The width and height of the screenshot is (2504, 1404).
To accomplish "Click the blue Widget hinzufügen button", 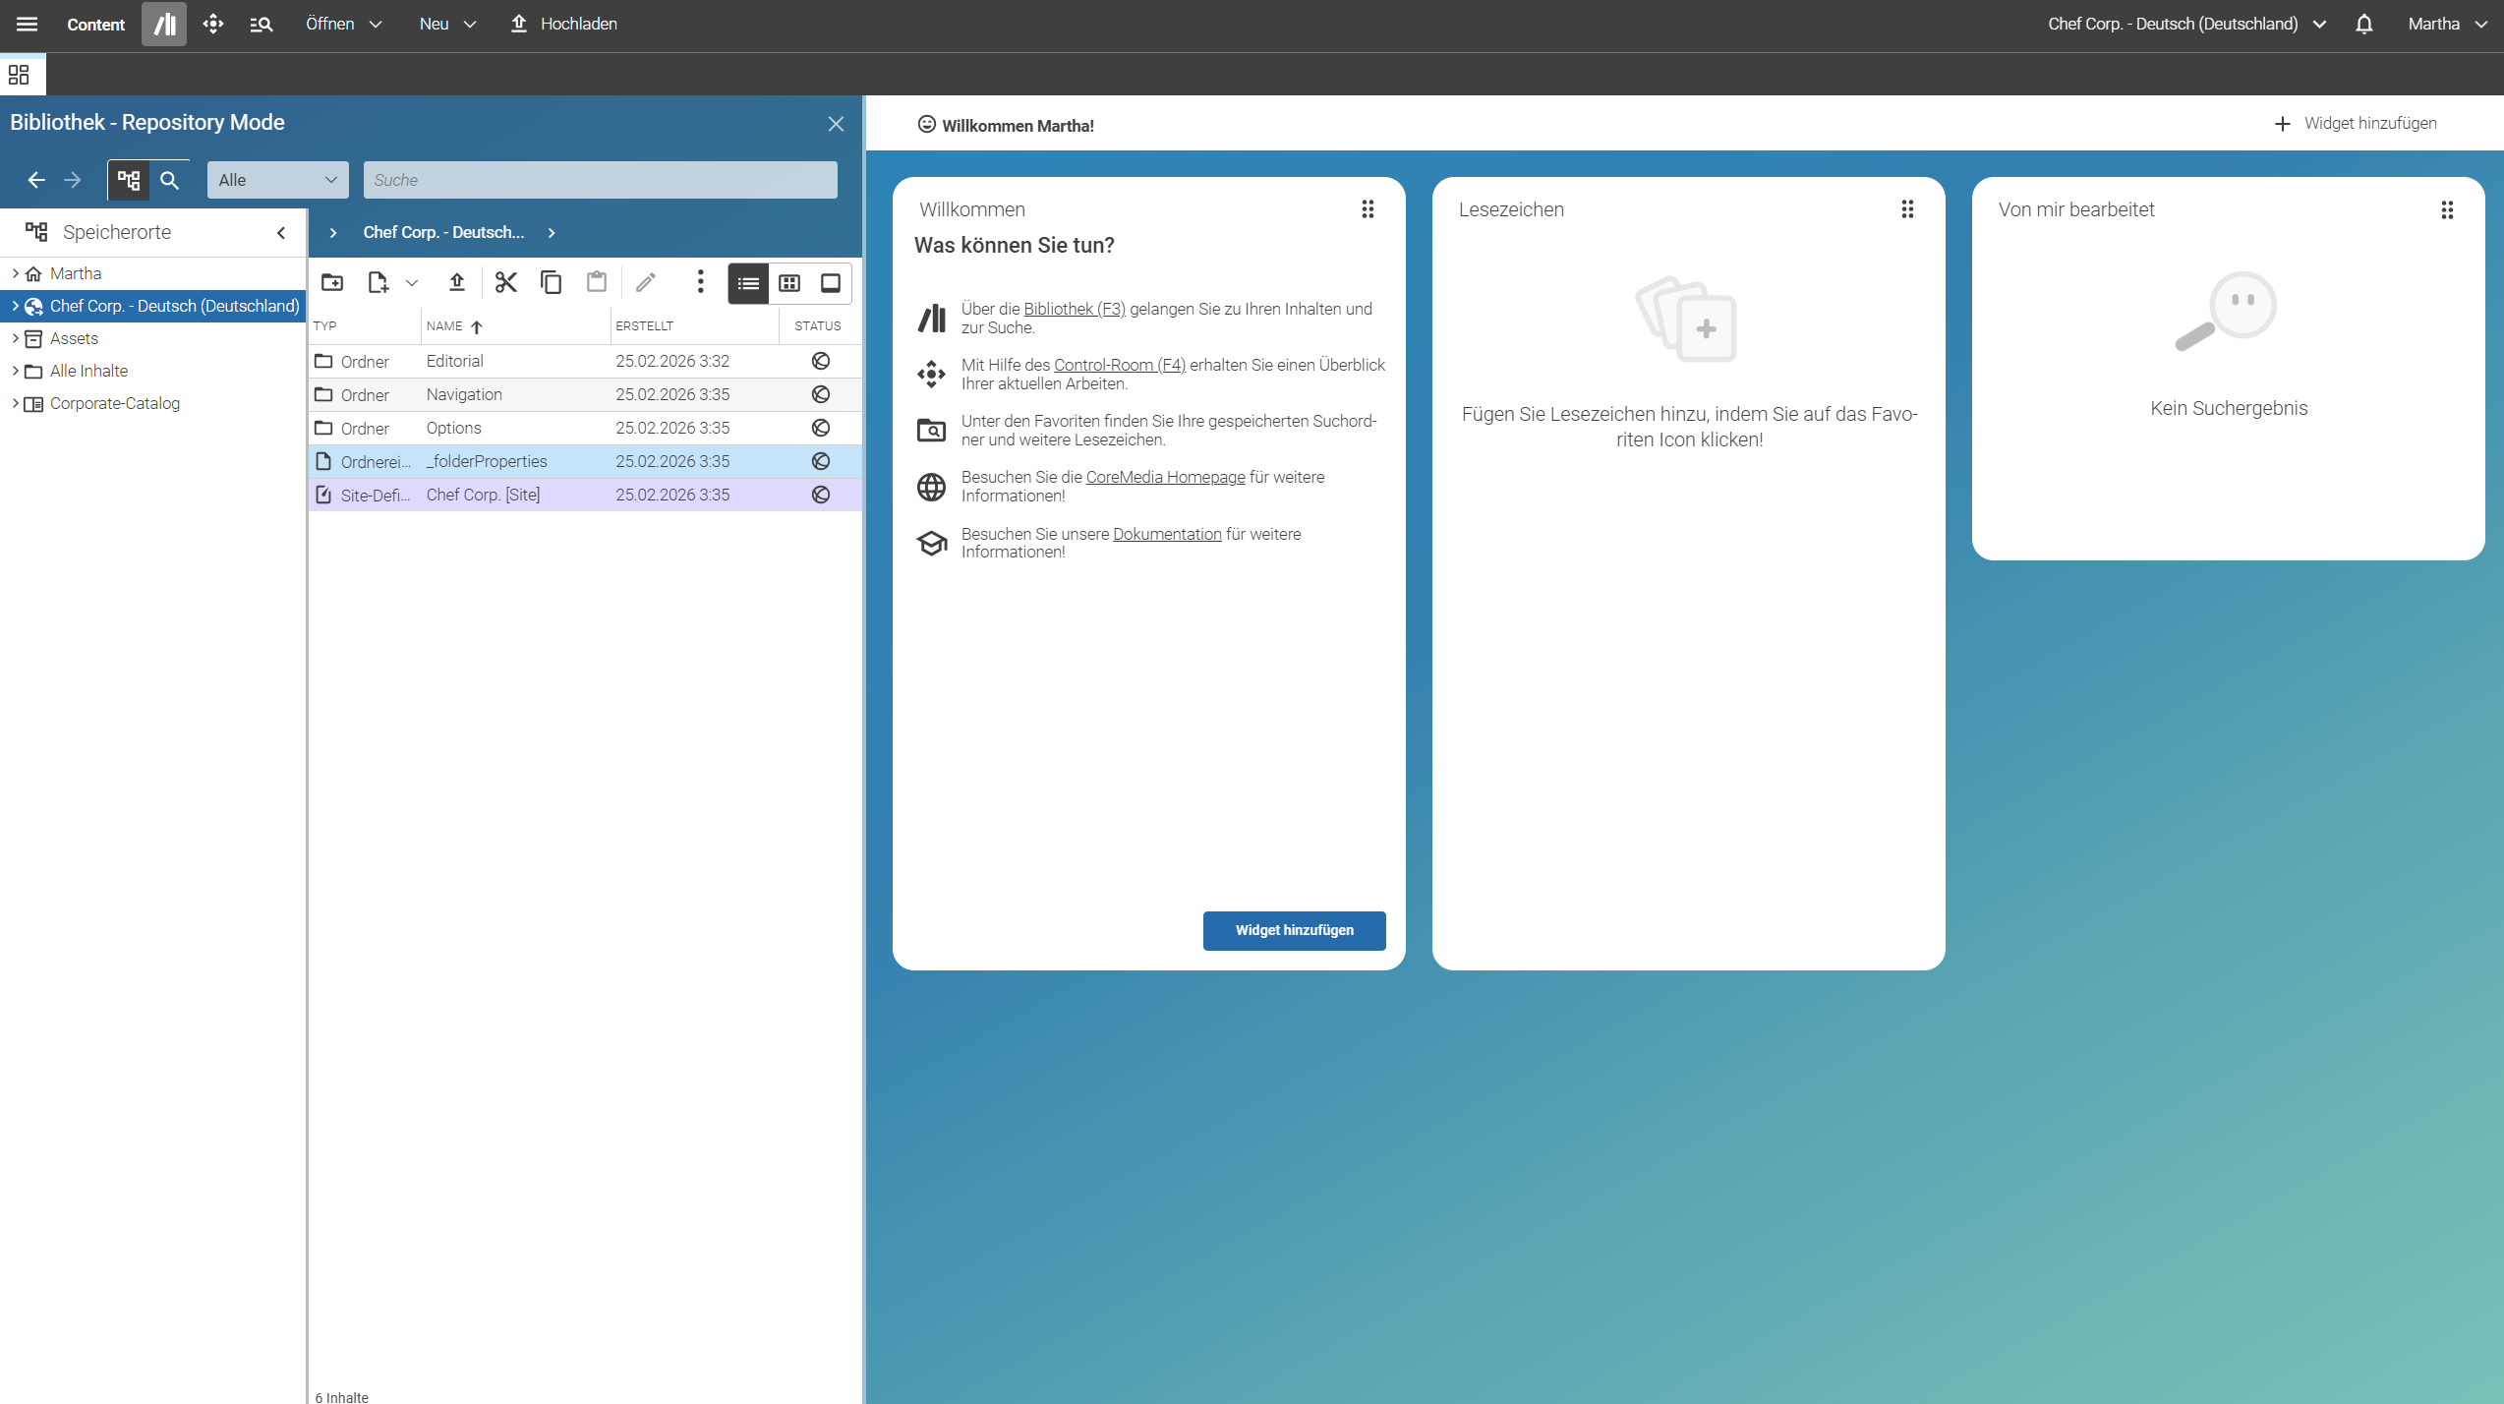I will (x=1294, y=930).
